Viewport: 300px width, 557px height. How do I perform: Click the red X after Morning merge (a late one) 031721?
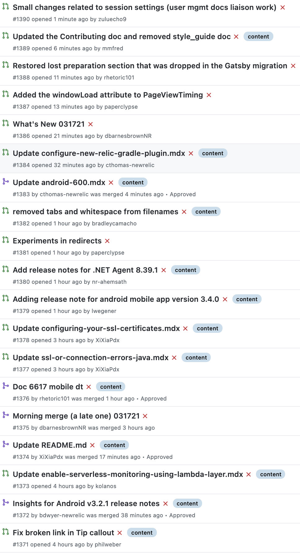coord(145,416)
